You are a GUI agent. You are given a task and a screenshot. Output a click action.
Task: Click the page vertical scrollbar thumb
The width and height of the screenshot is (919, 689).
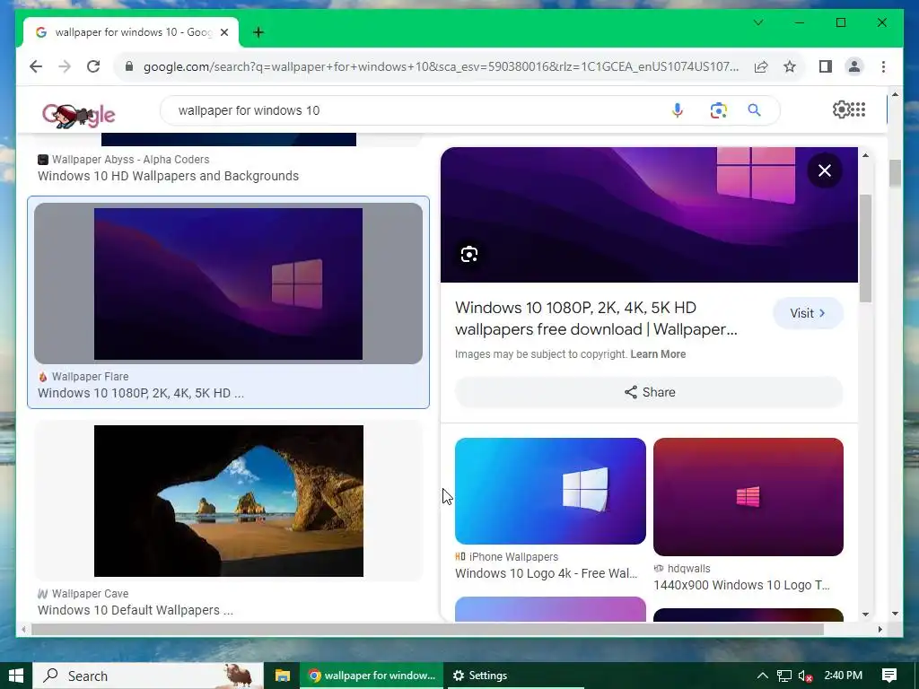point(895,173)
